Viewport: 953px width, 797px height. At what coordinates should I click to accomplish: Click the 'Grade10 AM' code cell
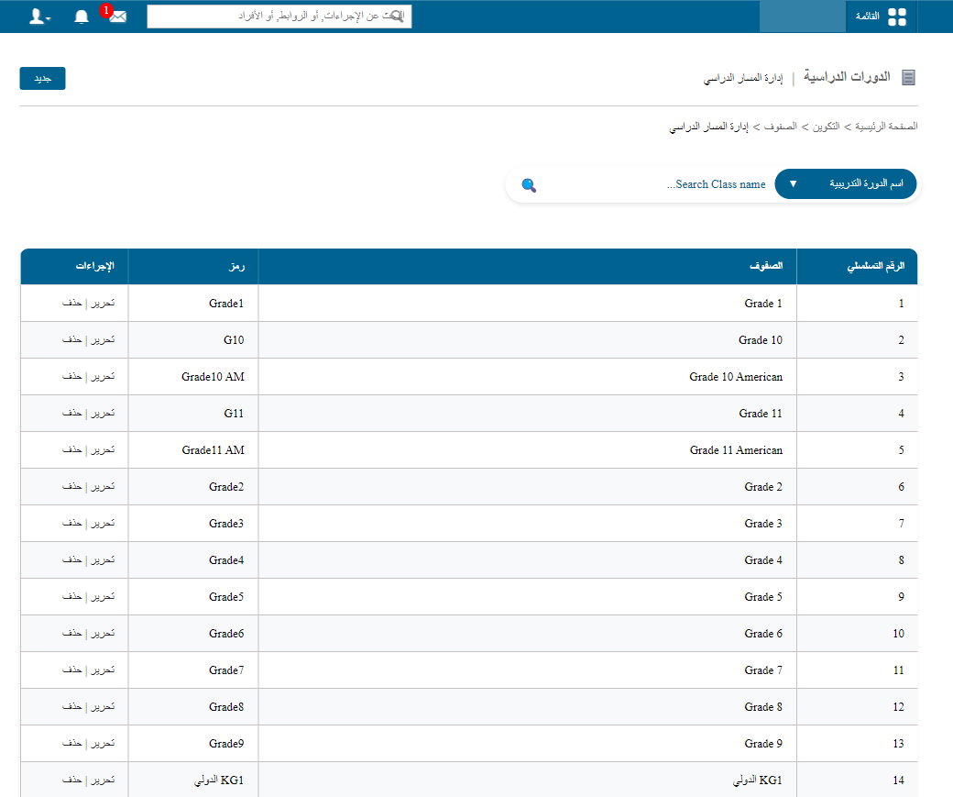coord(193,377)
